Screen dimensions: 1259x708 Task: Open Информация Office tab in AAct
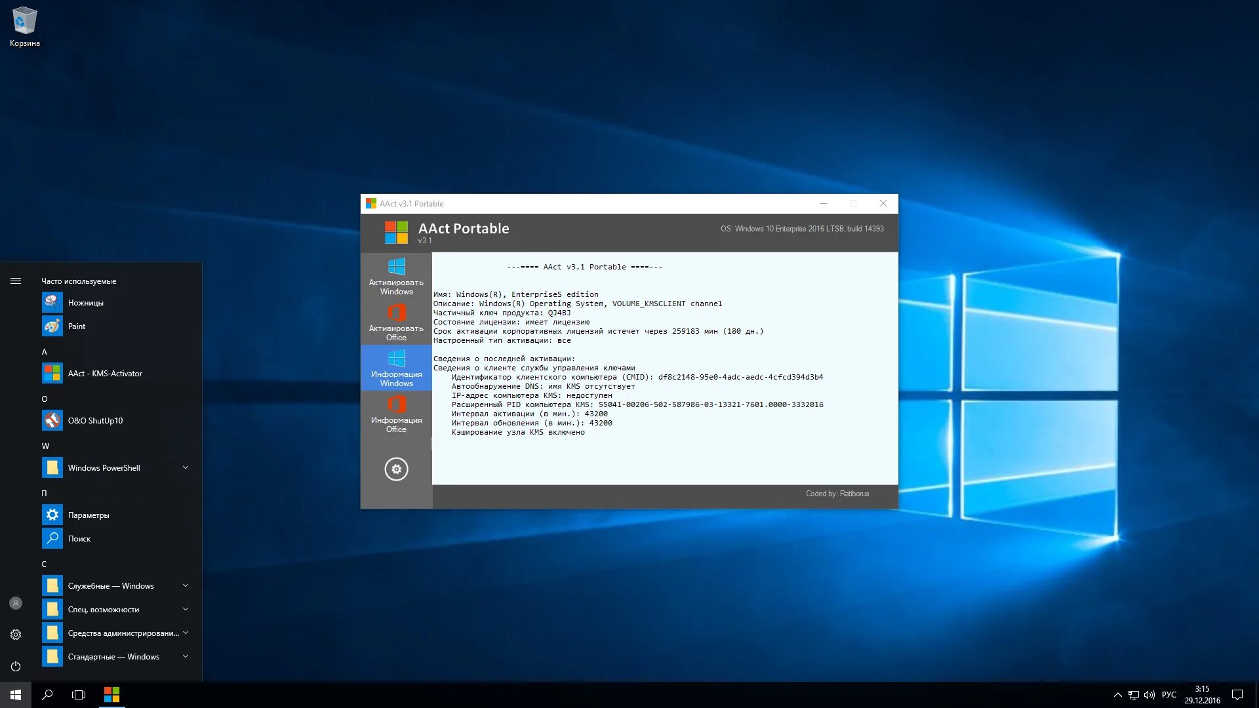396,414
